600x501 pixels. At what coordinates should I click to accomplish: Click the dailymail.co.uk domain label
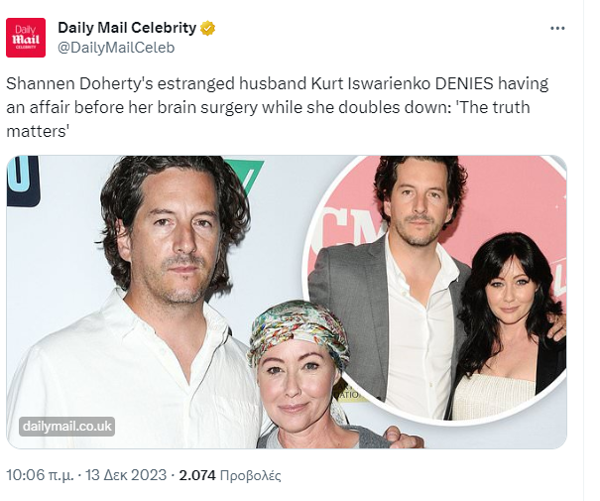click(x=66, y=427)
